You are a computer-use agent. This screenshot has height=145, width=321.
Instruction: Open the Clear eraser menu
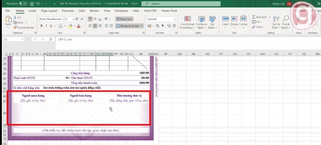click(258, 27)
